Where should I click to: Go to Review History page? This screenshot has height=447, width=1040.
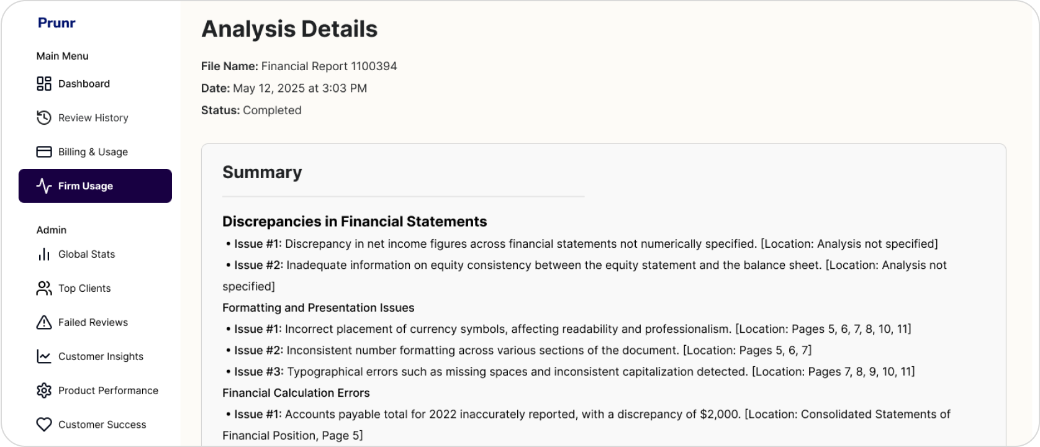(93, 118)
